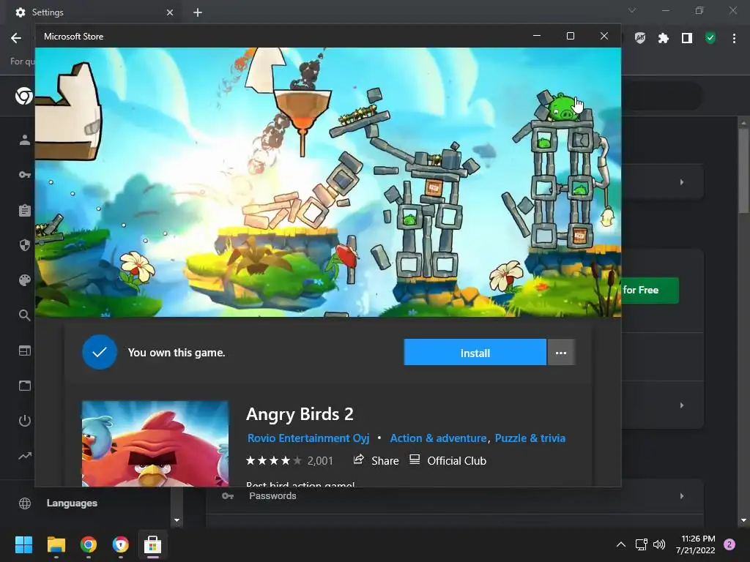
Task: Click the Settings sidebar scroll down arrow
Action: coord(177,520)
